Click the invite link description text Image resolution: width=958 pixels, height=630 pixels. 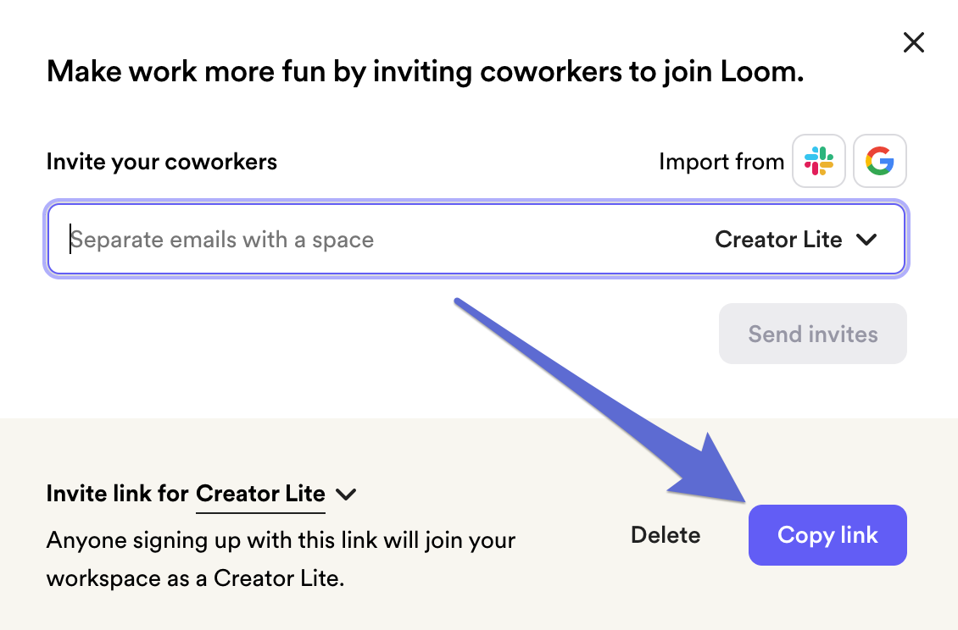[x=281, y=559]
